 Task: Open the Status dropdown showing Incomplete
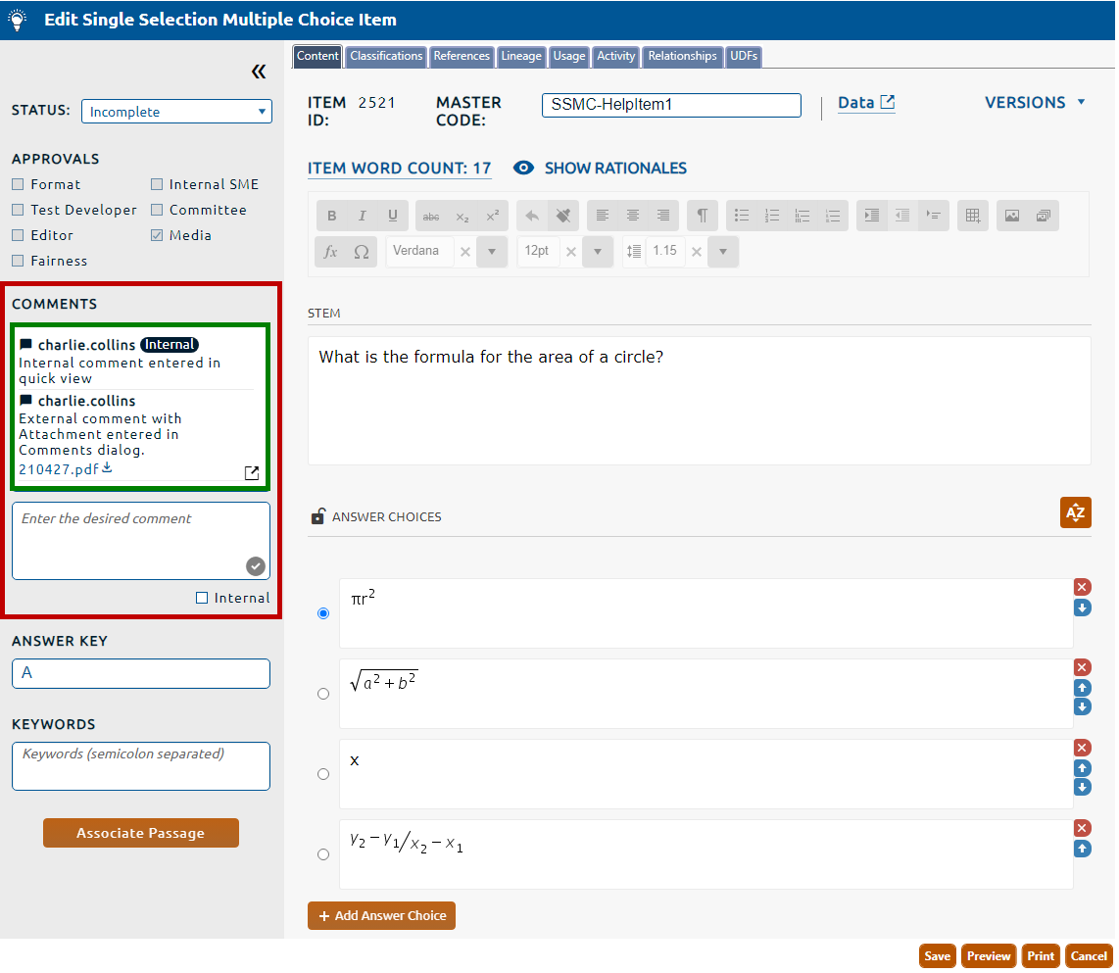(176, 112)
